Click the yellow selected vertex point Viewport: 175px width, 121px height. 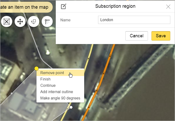36,68
